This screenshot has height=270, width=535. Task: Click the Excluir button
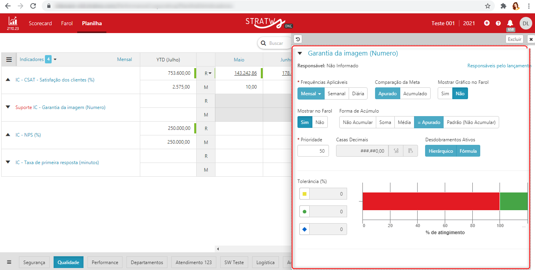click(515, 39)
